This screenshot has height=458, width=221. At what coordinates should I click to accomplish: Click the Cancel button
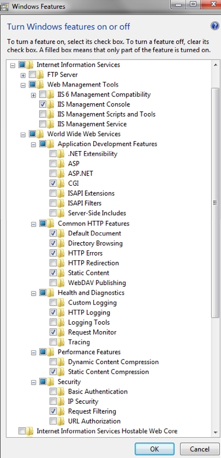click(x=200, y=449)
